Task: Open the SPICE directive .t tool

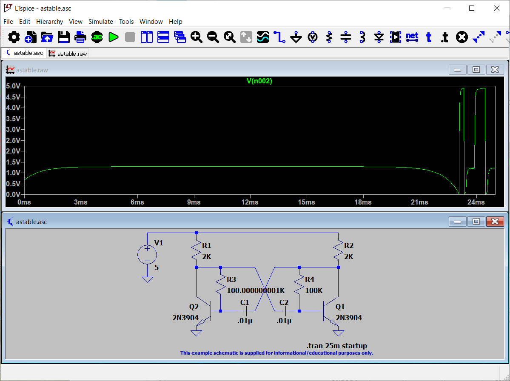Action: click(x=444, y=37)
